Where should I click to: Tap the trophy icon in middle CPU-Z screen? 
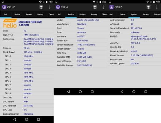click(95, 7)
